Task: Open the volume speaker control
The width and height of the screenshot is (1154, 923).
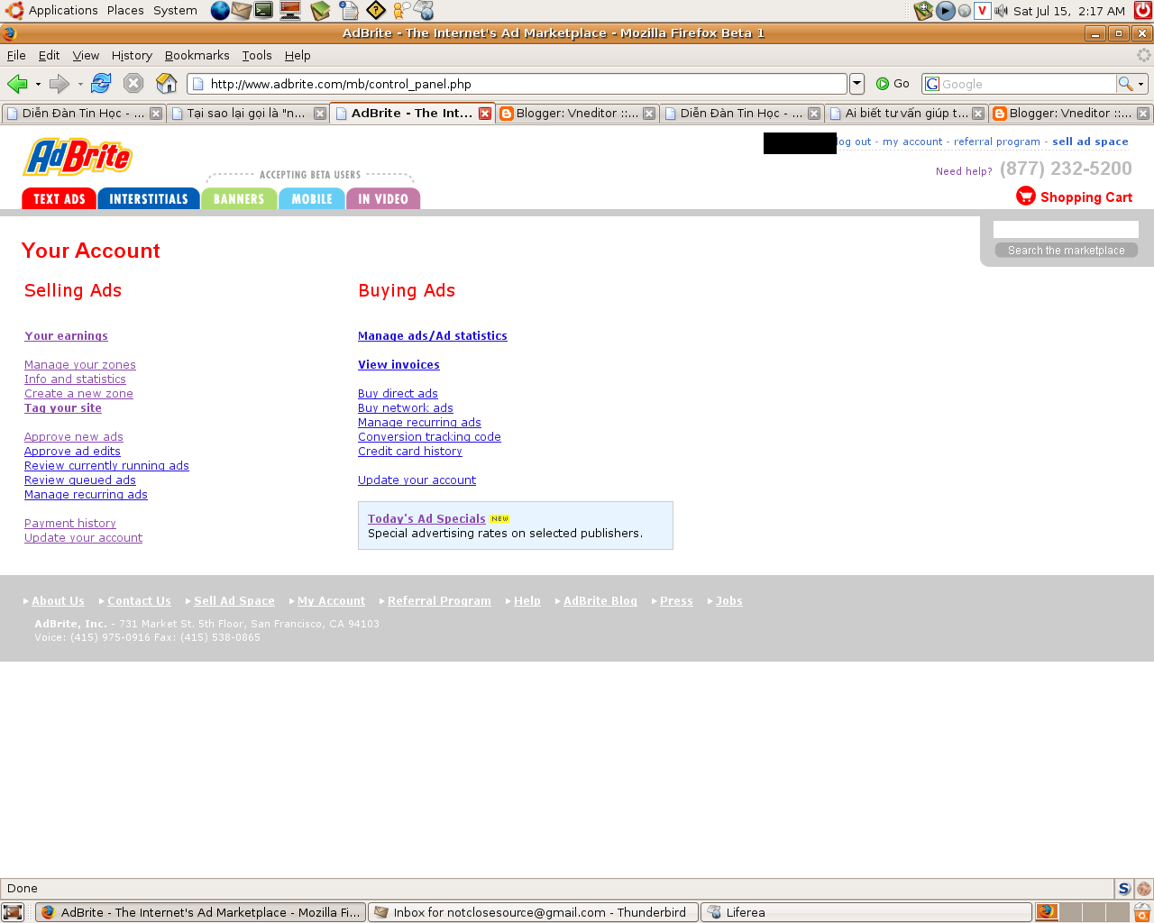Action: tap(1001, 11)
